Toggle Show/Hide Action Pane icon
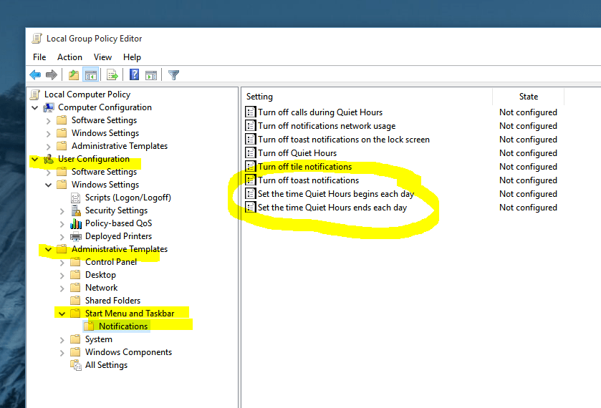This screenshot has width=601, height=408. coord(151,74)
